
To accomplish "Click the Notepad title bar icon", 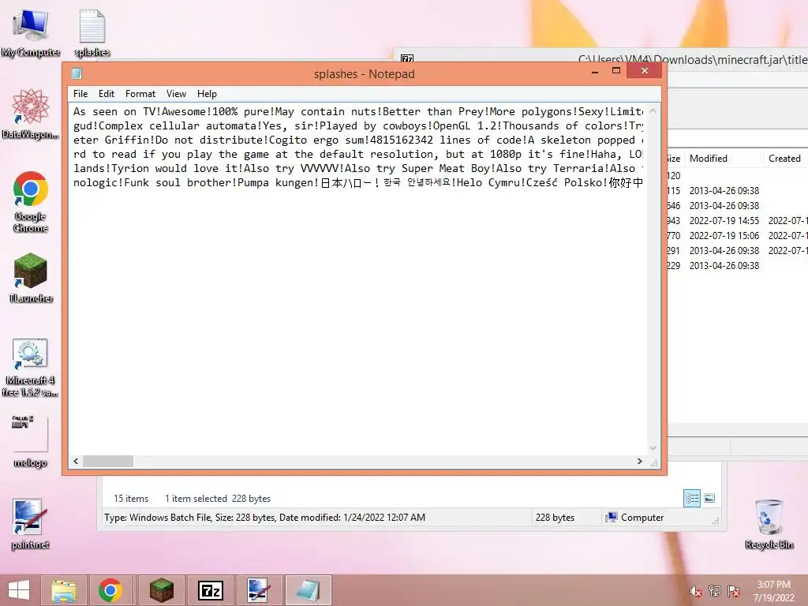I will click(77, 73).
